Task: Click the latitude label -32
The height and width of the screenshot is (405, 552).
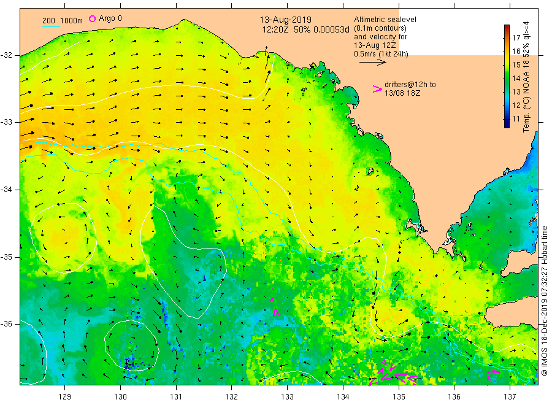Action: coord(6,55)
